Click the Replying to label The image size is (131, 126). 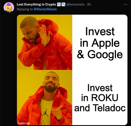pyautogui.click(x=25, y=9)
